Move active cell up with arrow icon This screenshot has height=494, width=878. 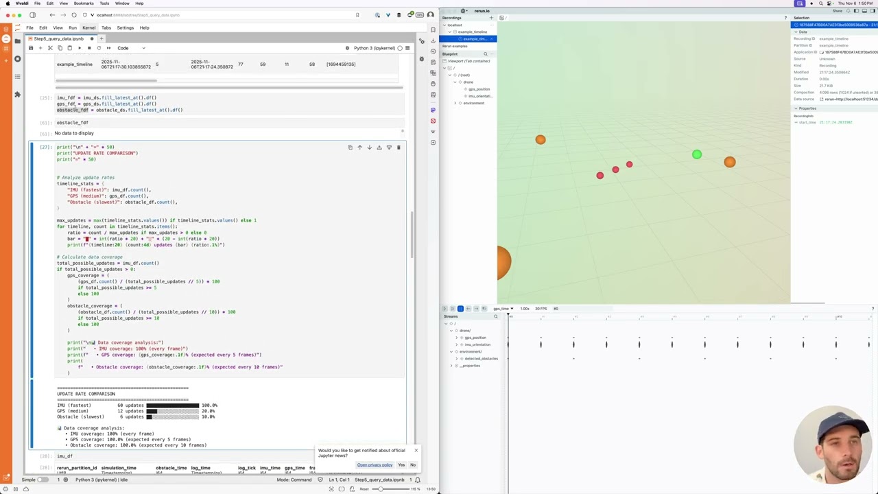(359, 148)
